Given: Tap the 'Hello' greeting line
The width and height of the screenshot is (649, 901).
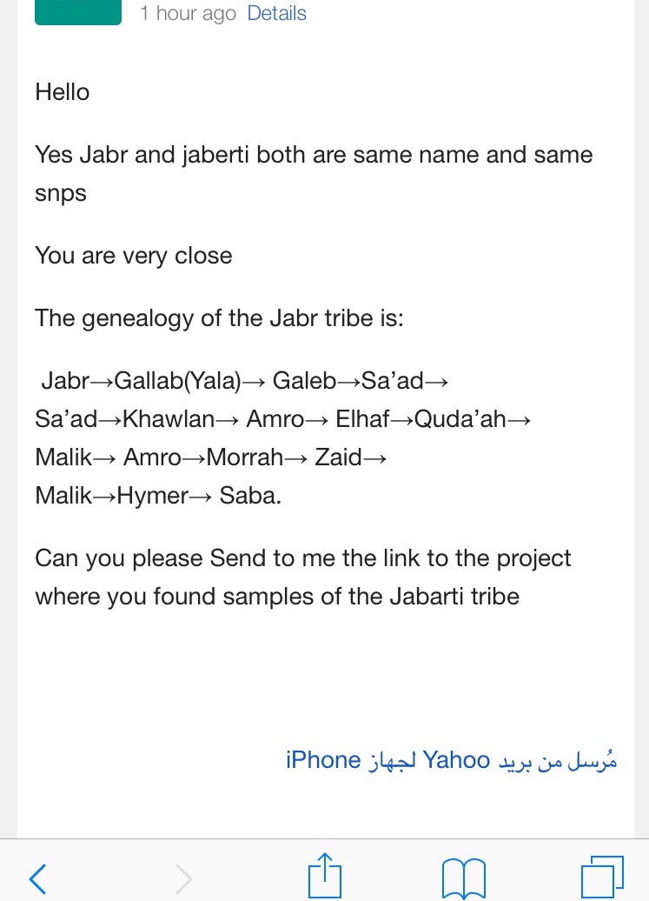Looking at the screenshot, I should click(x=62, y=92).
